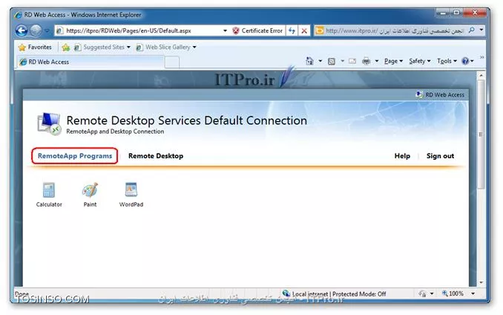This screenshot has height=315, width=503.
Task: Click the browser Back arrow button
Action: 22,30
